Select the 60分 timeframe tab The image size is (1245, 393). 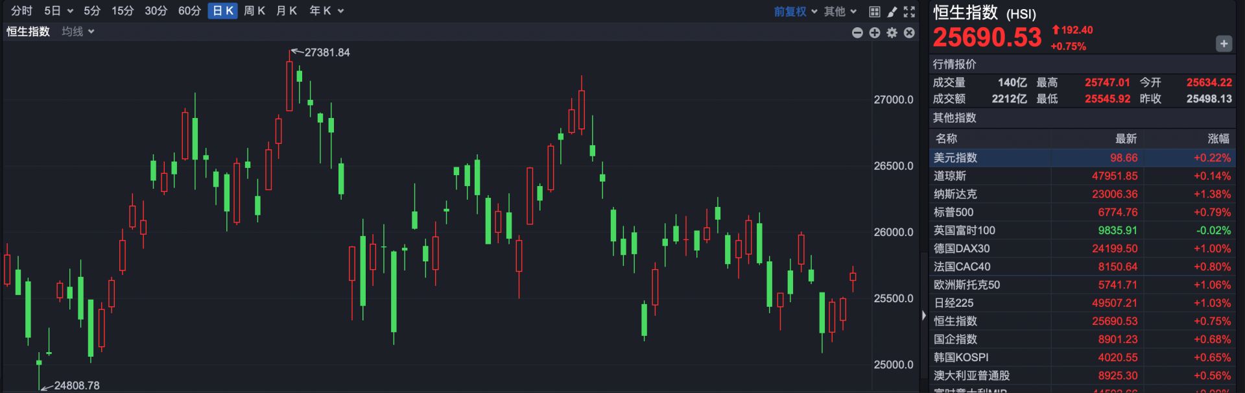point(189,11)
